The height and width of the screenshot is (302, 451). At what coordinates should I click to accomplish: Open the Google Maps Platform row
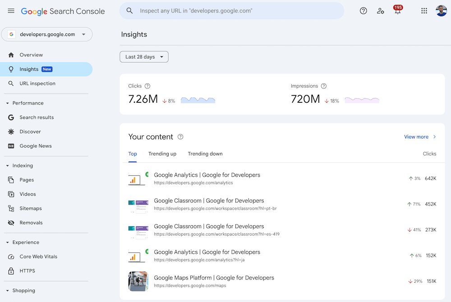pyautogui.click(x=282, y=281)
